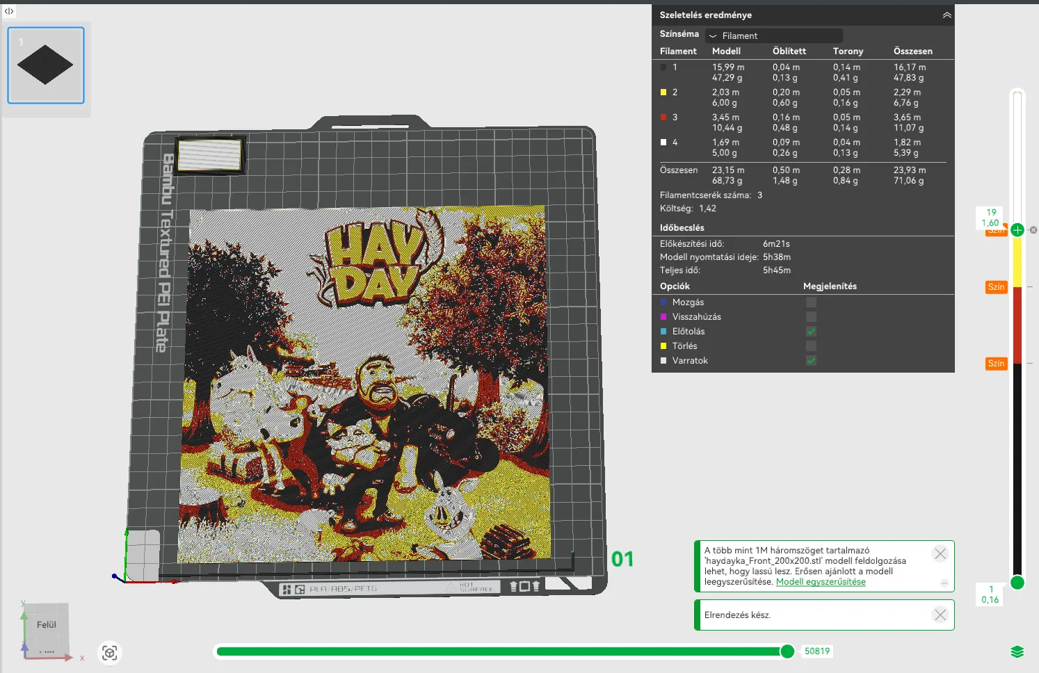Click the layers stack icon at bottom right
Screen dimensions: 1039x673
coord(1017,651)
